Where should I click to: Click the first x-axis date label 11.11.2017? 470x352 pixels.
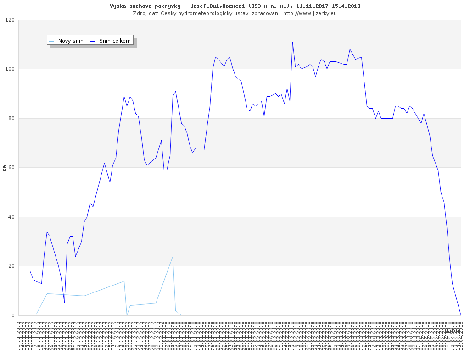pos(19,336)
